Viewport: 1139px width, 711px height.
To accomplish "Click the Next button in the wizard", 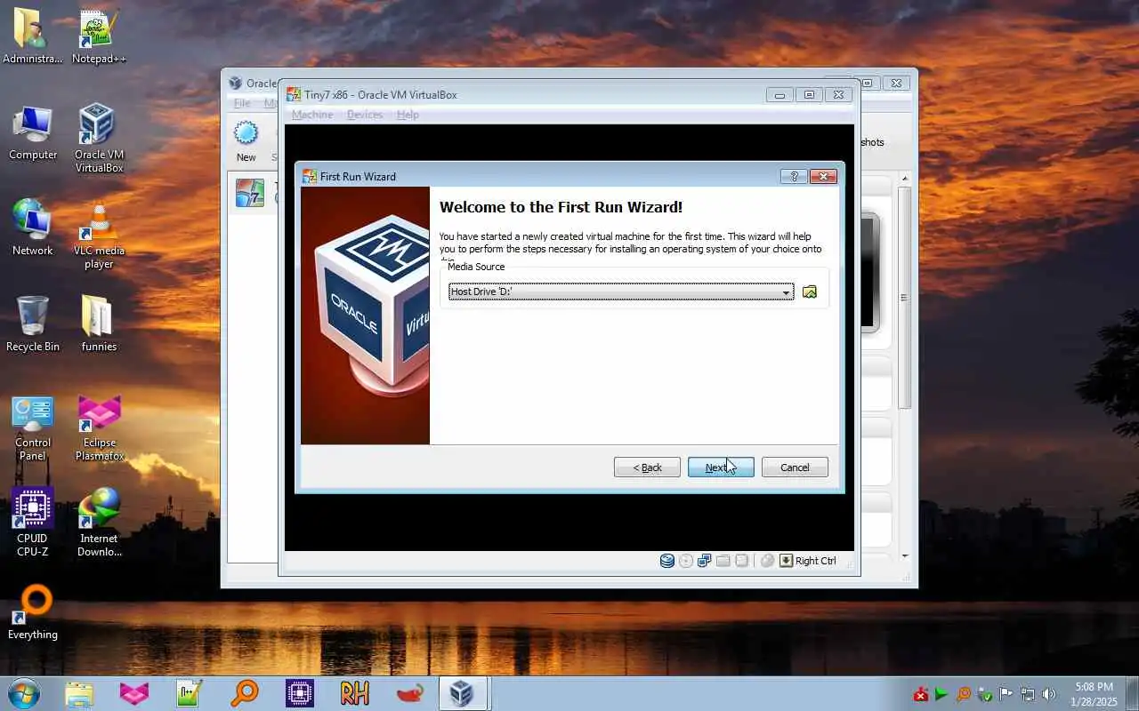I will click(x=721, y=467).
